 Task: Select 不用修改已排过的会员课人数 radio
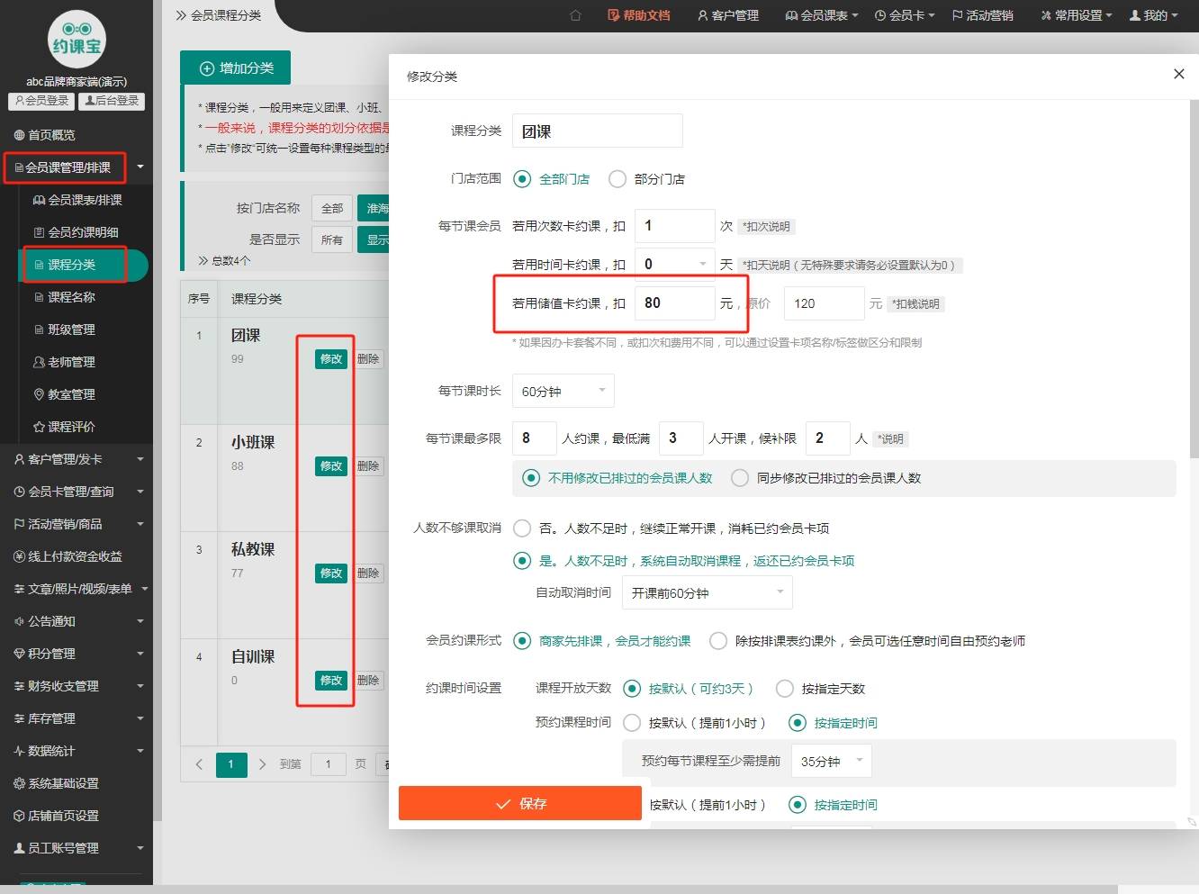(618, 478)
